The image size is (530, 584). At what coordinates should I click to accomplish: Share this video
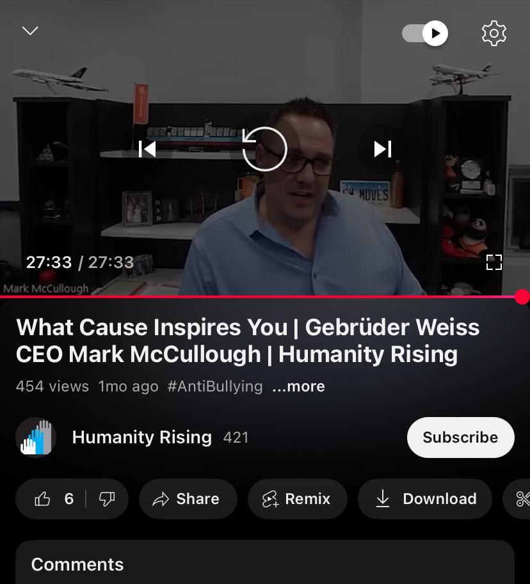[188, 499]
